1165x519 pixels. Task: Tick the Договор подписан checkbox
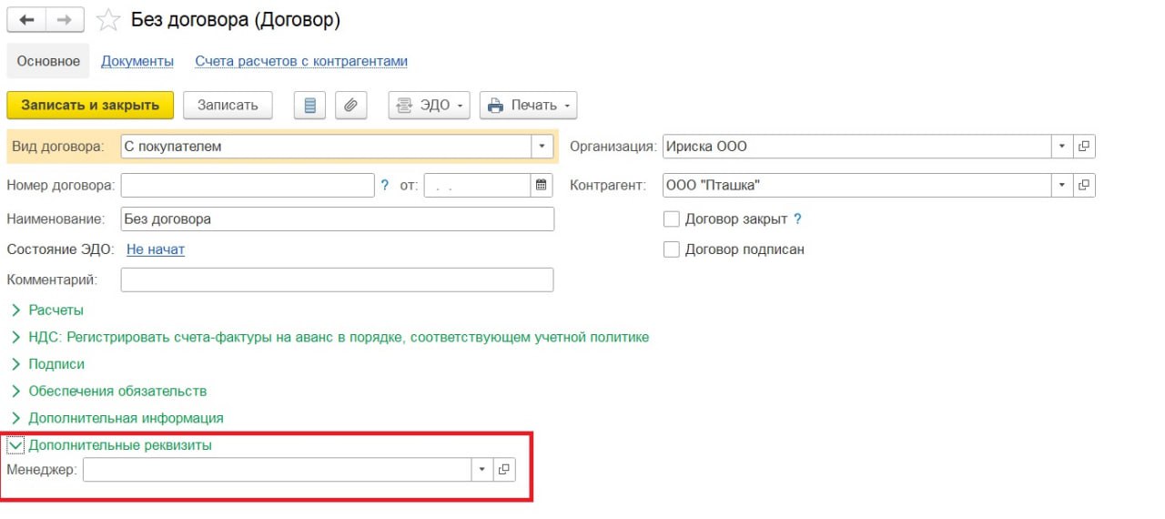coord(672,249)
